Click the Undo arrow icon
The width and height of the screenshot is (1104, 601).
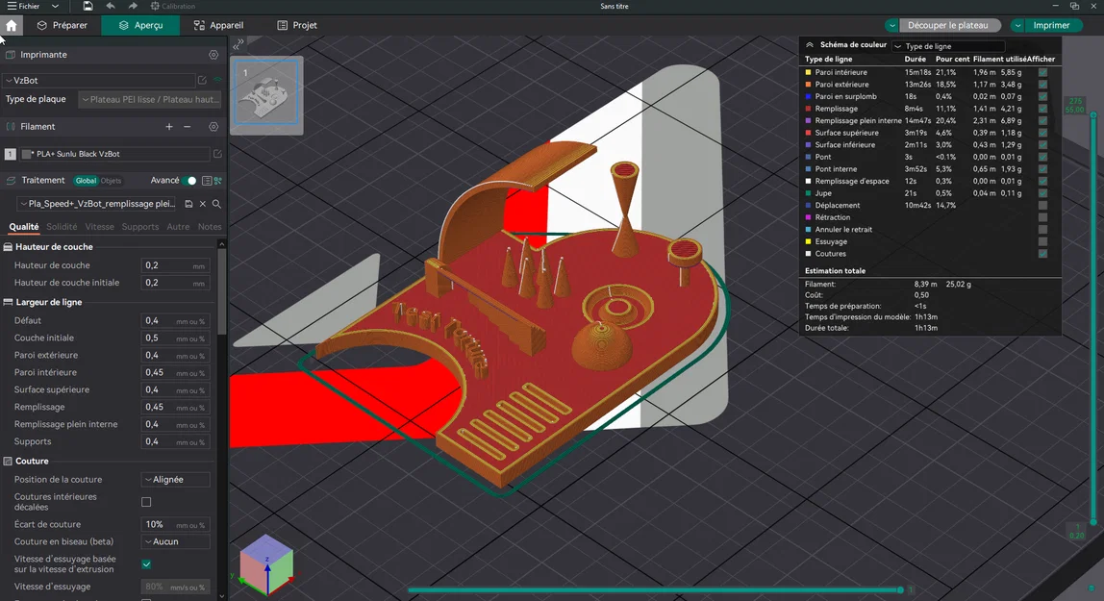click(109, 6)
